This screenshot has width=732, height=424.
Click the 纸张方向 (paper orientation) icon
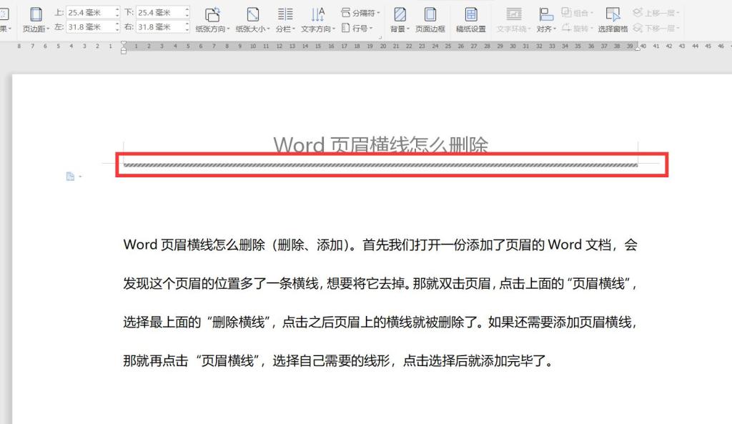click(212, 14)
